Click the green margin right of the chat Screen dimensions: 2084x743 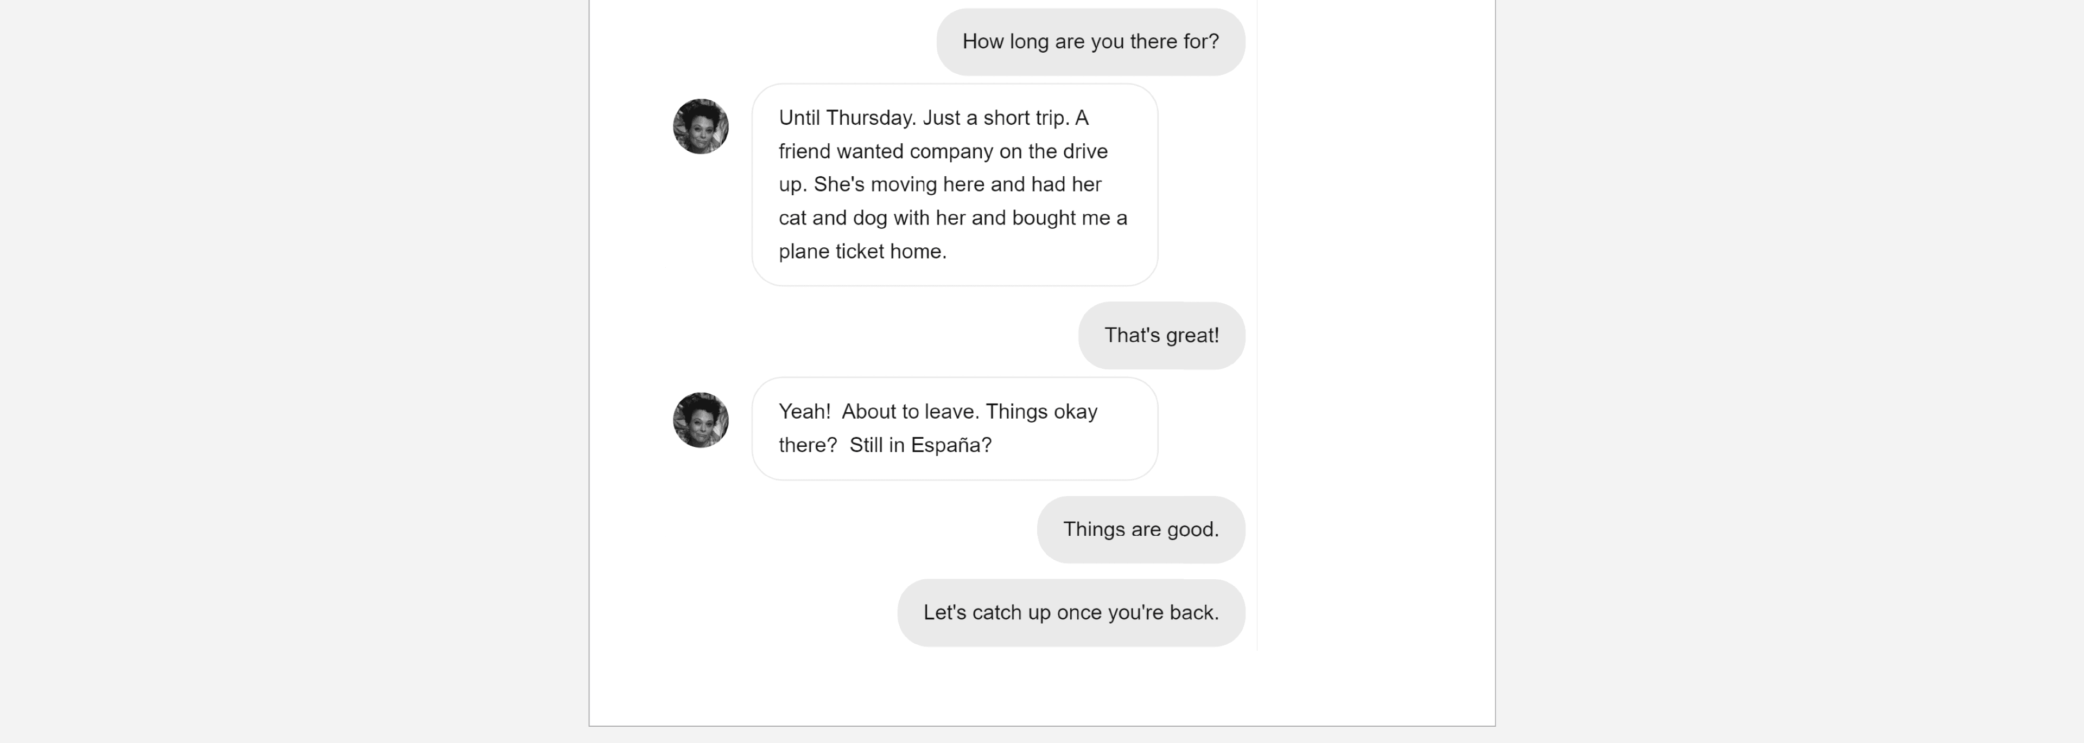point(1375,323)
